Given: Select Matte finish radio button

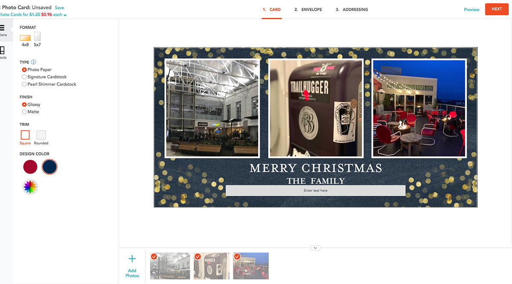Looking at the screenshot, I should [24, 112].
